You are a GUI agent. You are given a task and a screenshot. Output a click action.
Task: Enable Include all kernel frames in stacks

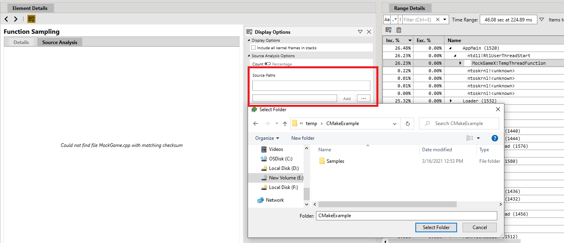pos(254,48)
